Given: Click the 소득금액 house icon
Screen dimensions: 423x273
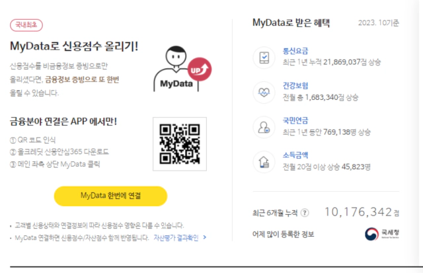Looking at the screenshot, I should point(264,162).
